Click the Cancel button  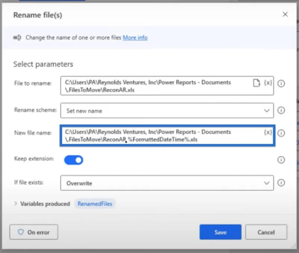coord(266,232)
